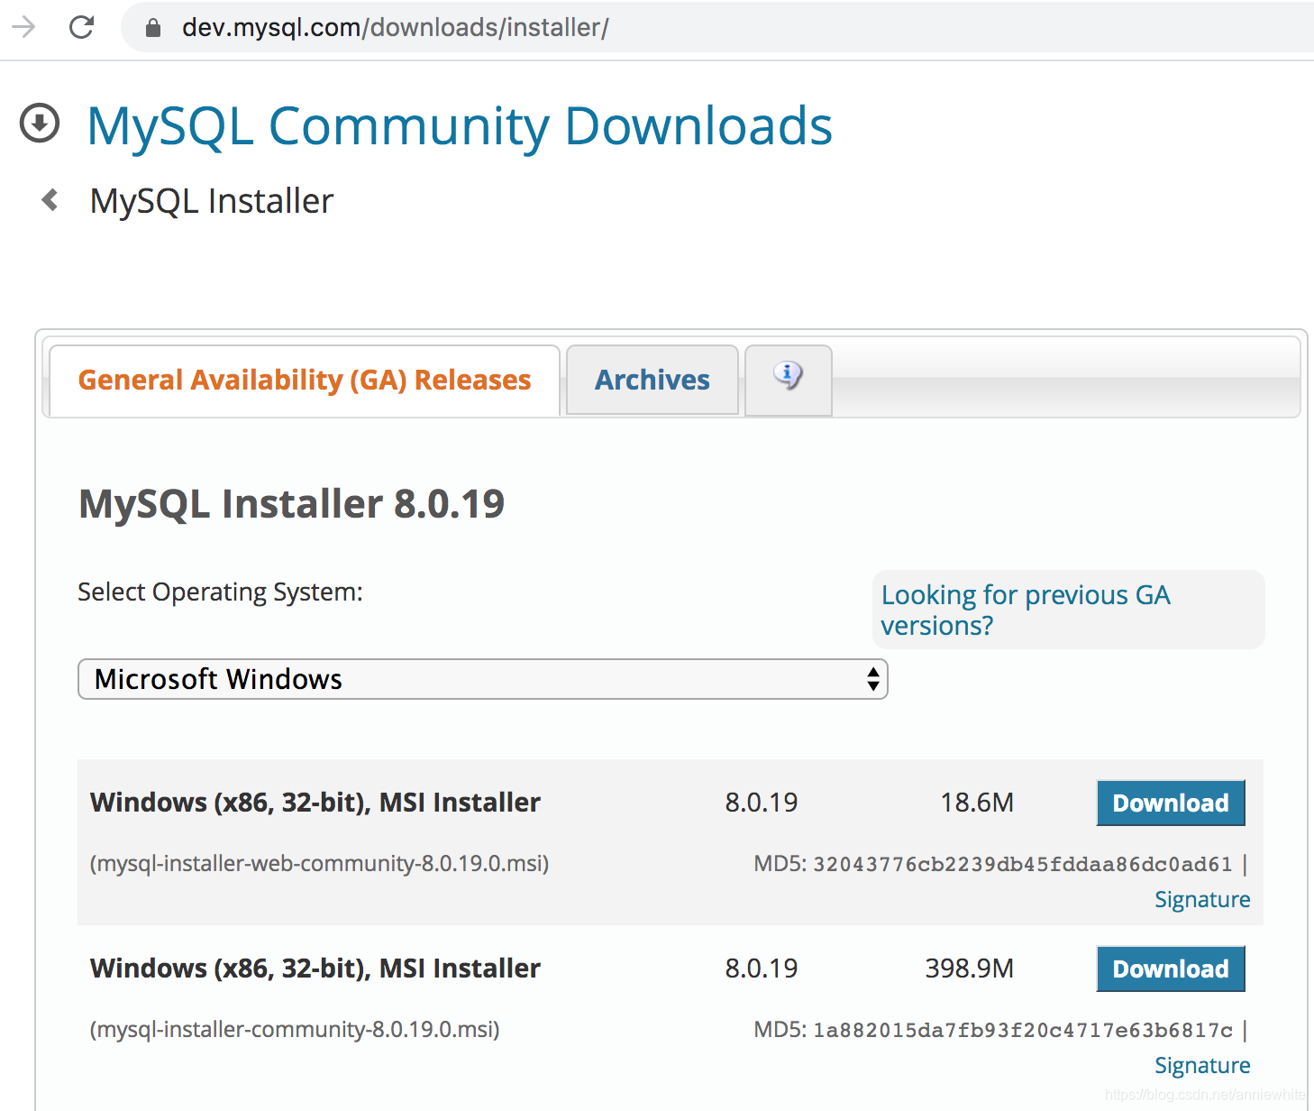The image size is (1314, 1111).
Task: Click the MySQL Installer 8.0.19 heading
Action: coord(292,503)
